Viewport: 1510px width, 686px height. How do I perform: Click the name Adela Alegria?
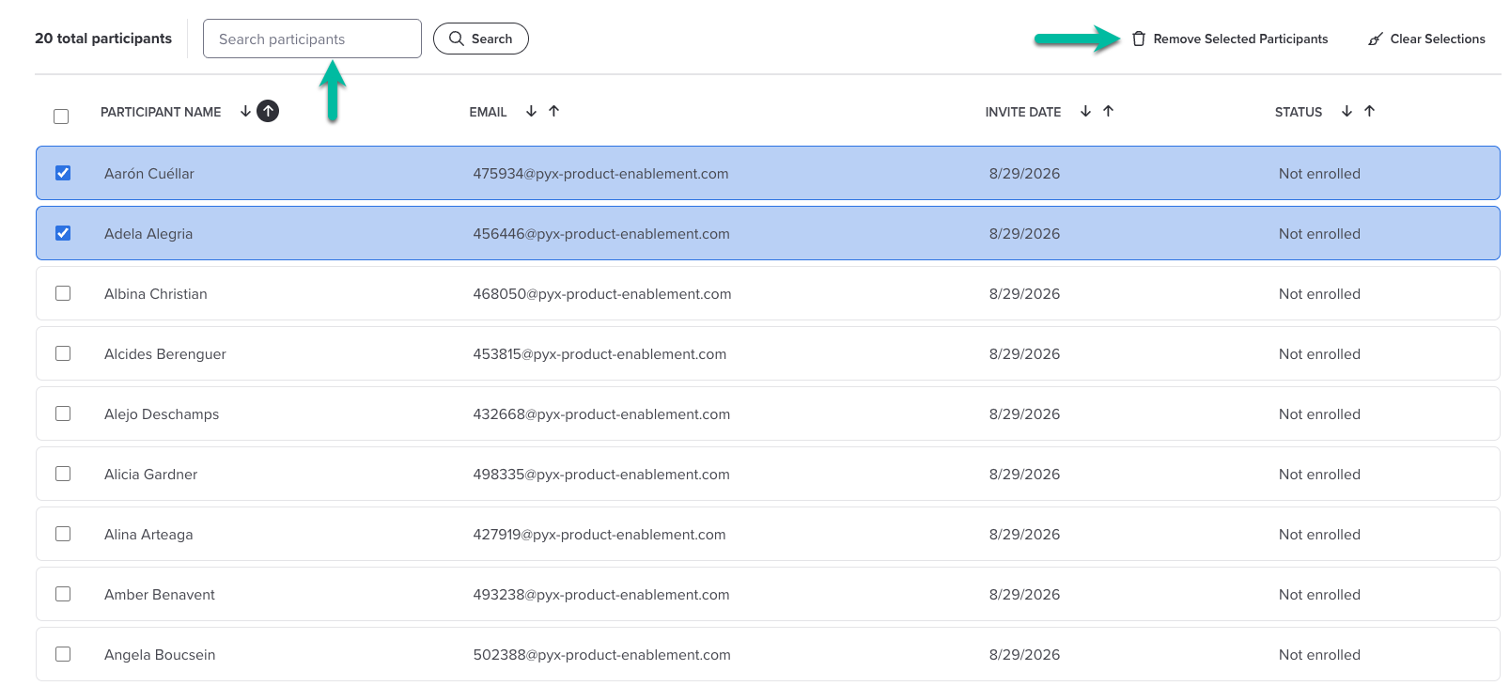click(148, 234)
